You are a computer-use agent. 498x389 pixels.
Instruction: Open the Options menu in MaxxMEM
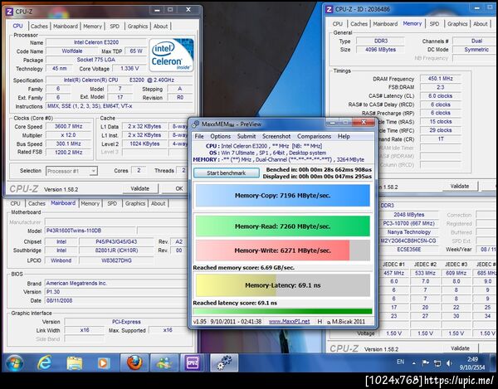tap(221, 136)
